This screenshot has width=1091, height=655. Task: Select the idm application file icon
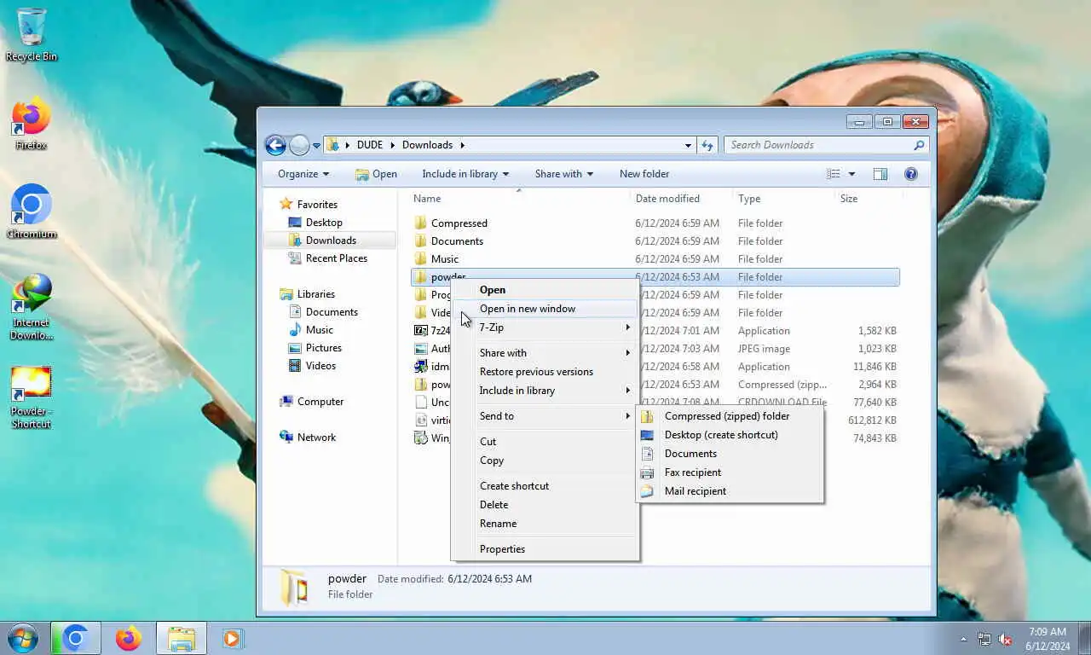420,367
